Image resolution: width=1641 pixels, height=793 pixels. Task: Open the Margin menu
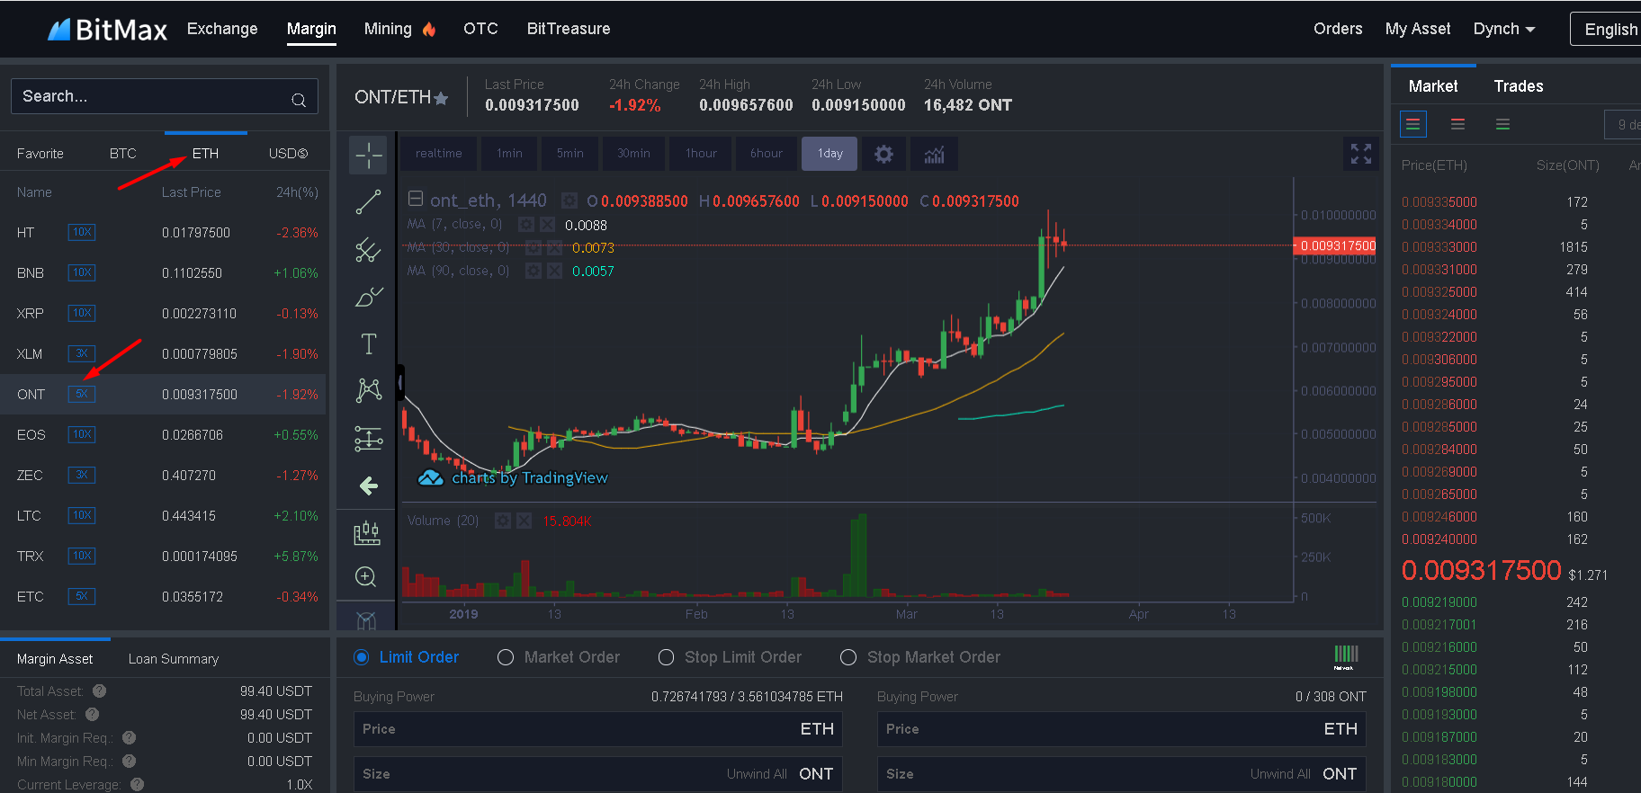(311, 29)
